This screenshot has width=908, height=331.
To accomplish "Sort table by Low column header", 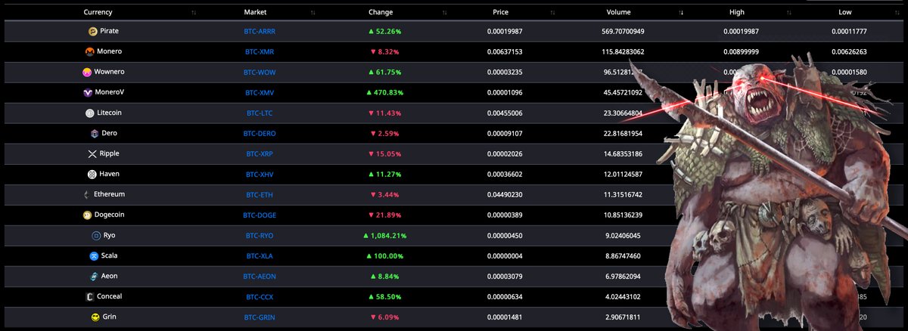I will [x=845, y=12].
